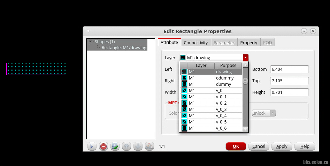
Task: Click into the Bottom coordinate field
Action: [289, 69]
